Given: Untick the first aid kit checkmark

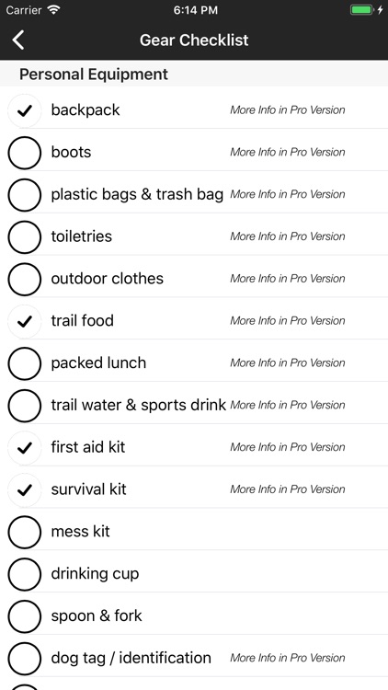Looking at the screenshot, I should [x=25, y=447].
